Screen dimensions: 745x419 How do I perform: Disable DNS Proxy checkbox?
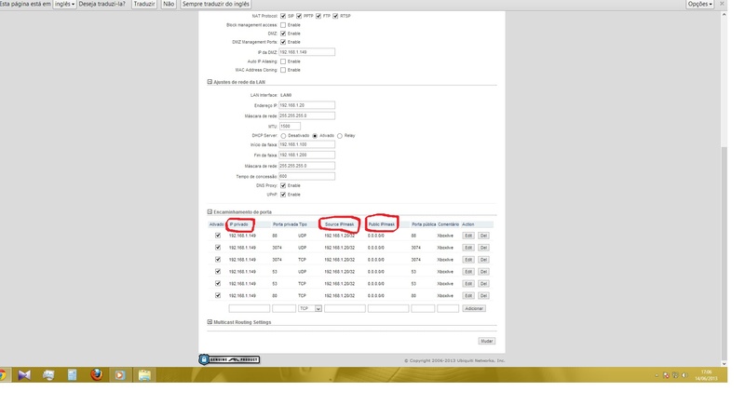click(283, 185)
